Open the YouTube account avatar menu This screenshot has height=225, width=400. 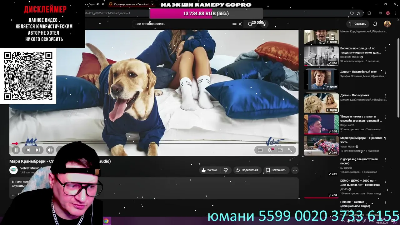[x=387, y=24]
